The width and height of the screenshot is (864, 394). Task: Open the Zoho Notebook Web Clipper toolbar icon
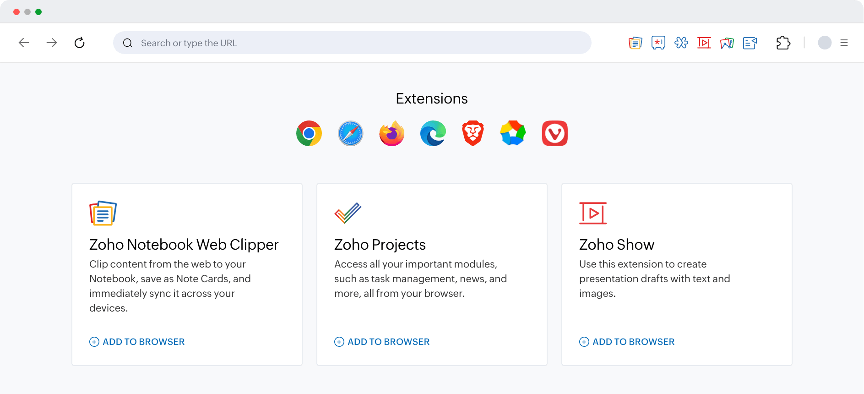click(x=635, y=43)
